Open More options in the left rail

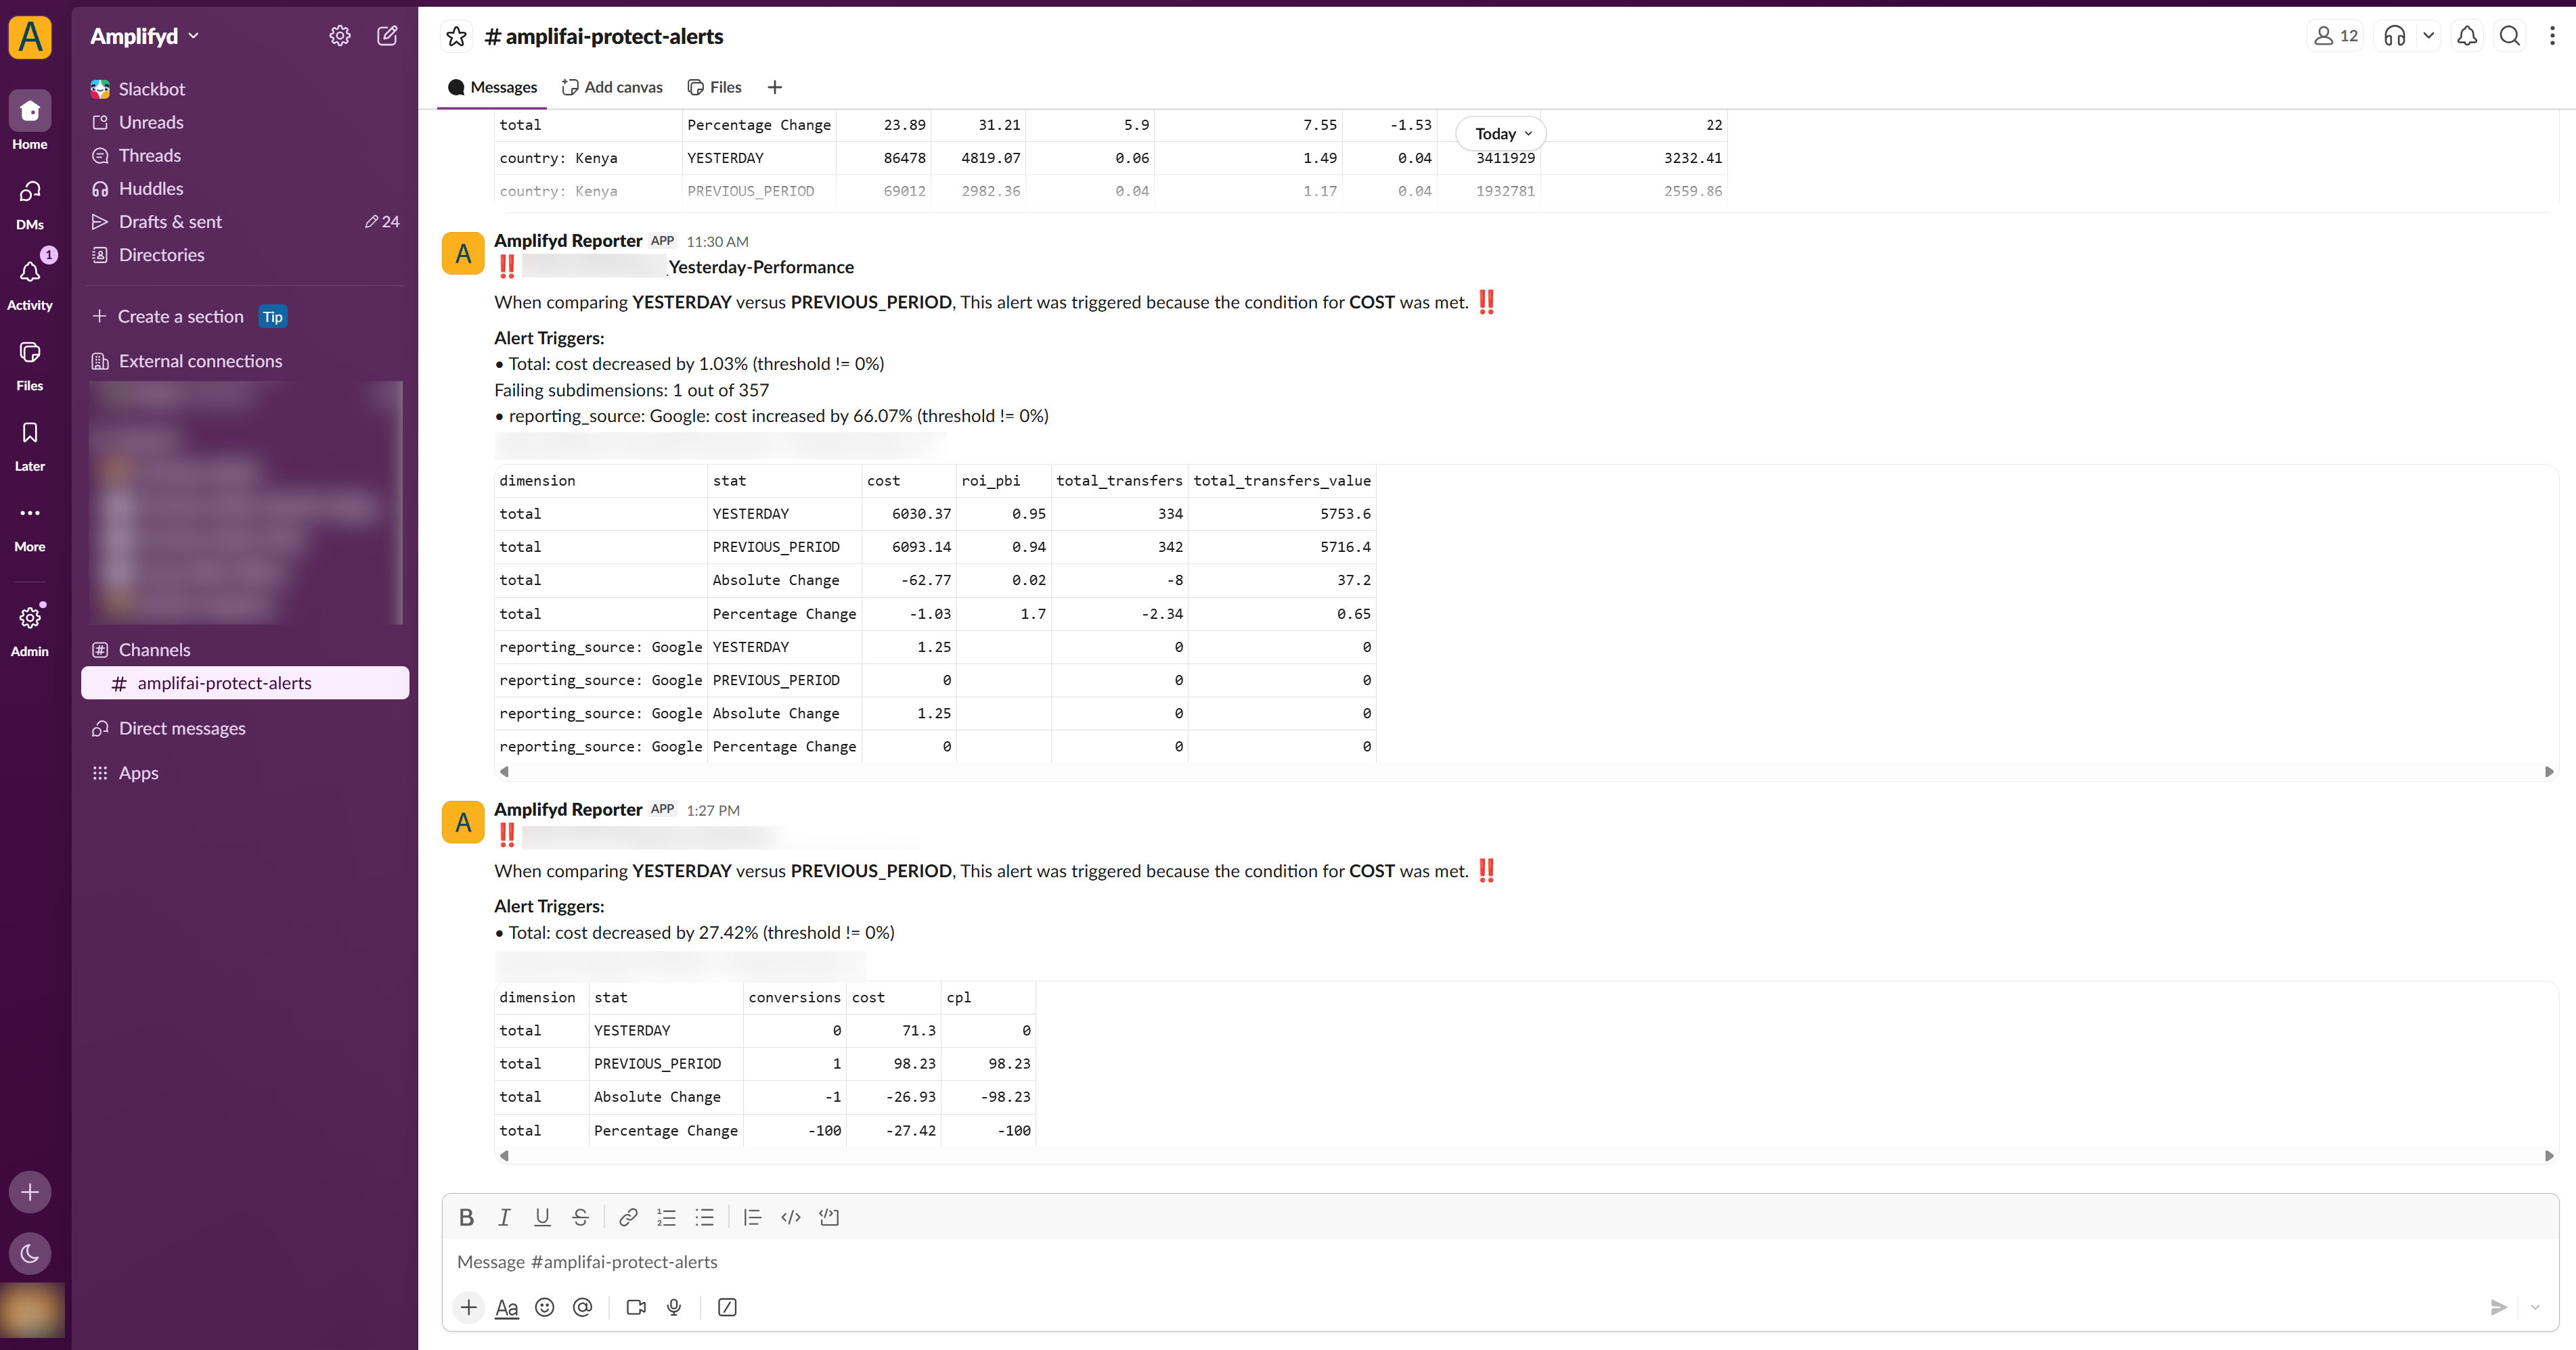coord(30,525)
